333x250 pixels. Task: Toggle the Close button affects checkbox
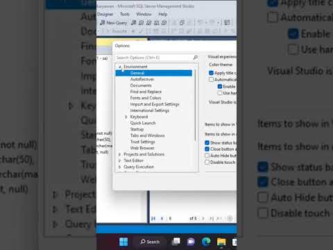tap(207, 149)
